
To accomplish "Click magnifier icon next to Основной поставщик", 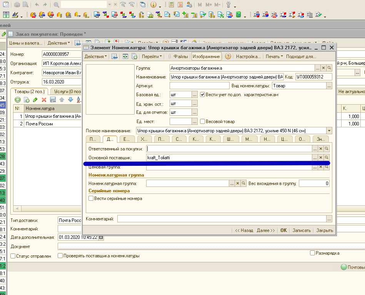I will click(x=326, y=158).
